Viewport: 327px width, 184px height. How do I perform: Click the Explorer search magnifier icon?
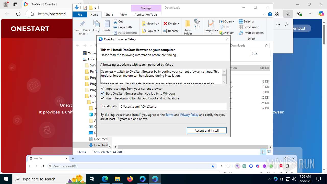pos(266,45)
